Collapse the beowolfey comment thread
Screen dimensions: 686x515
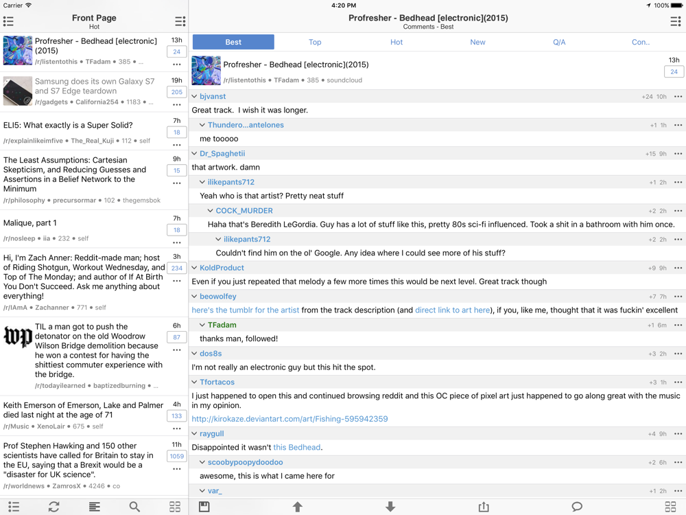(x=194, y=297)
